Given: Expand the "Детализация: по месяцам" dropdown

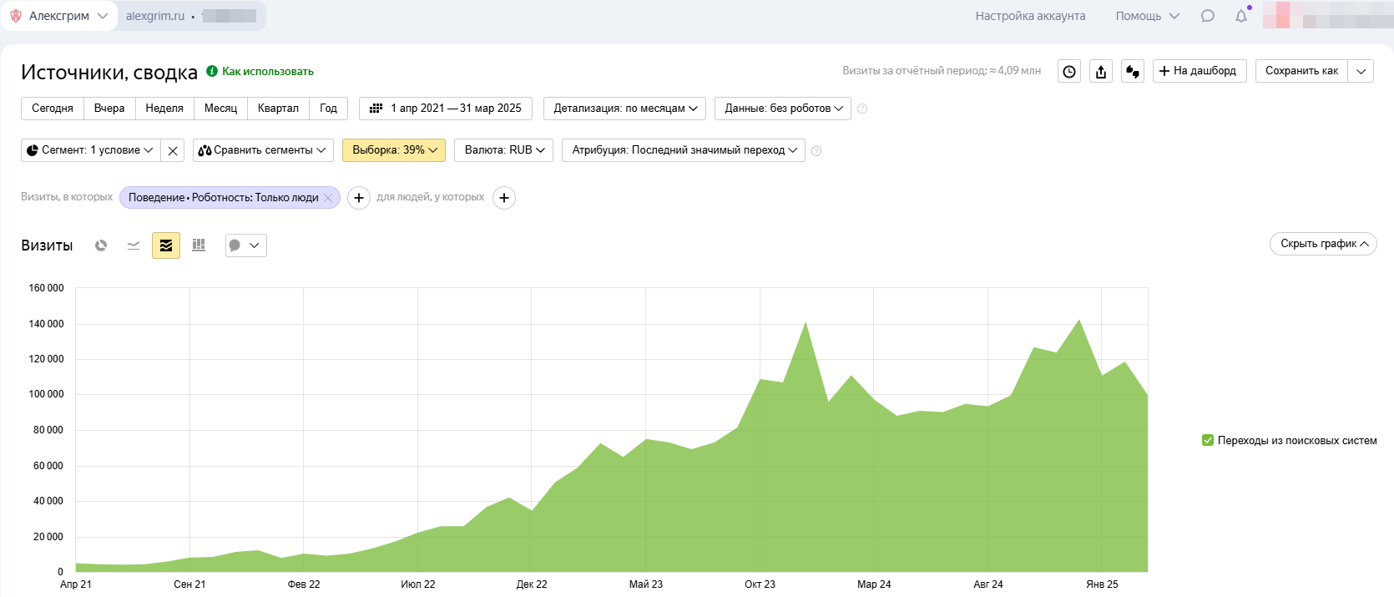Looking at the screenshot, I should (x=624, y=109).
